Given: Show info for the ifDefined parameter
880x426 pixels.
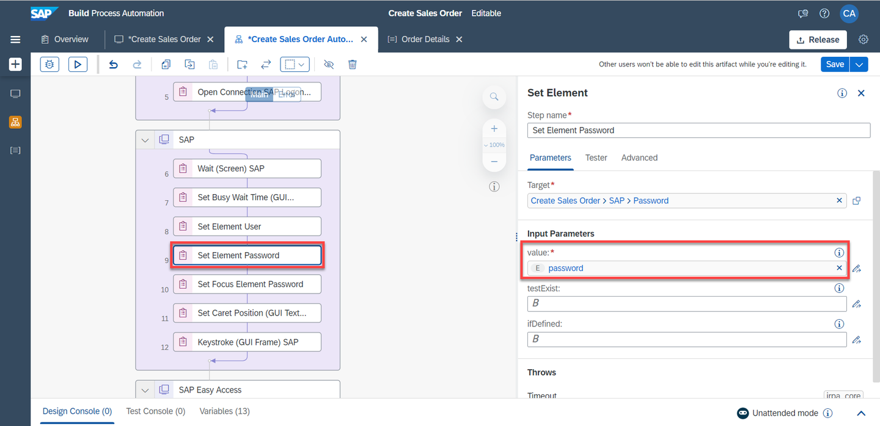Looking at the screenshot, I should [839, 324].
